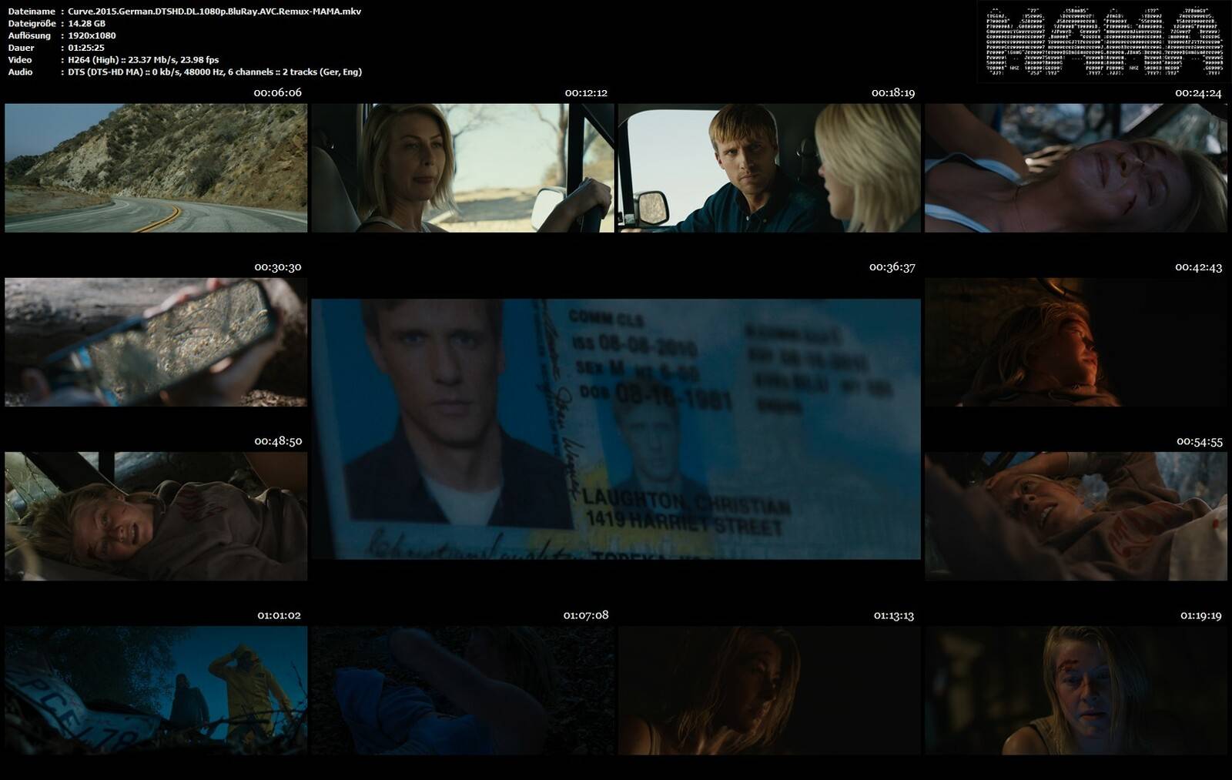Image resolution: width=1232 pixels, height=780 pixels.
Task: Click the 00:12:12 timestamp
Action: pyautogui.click(x=586, y=92)
